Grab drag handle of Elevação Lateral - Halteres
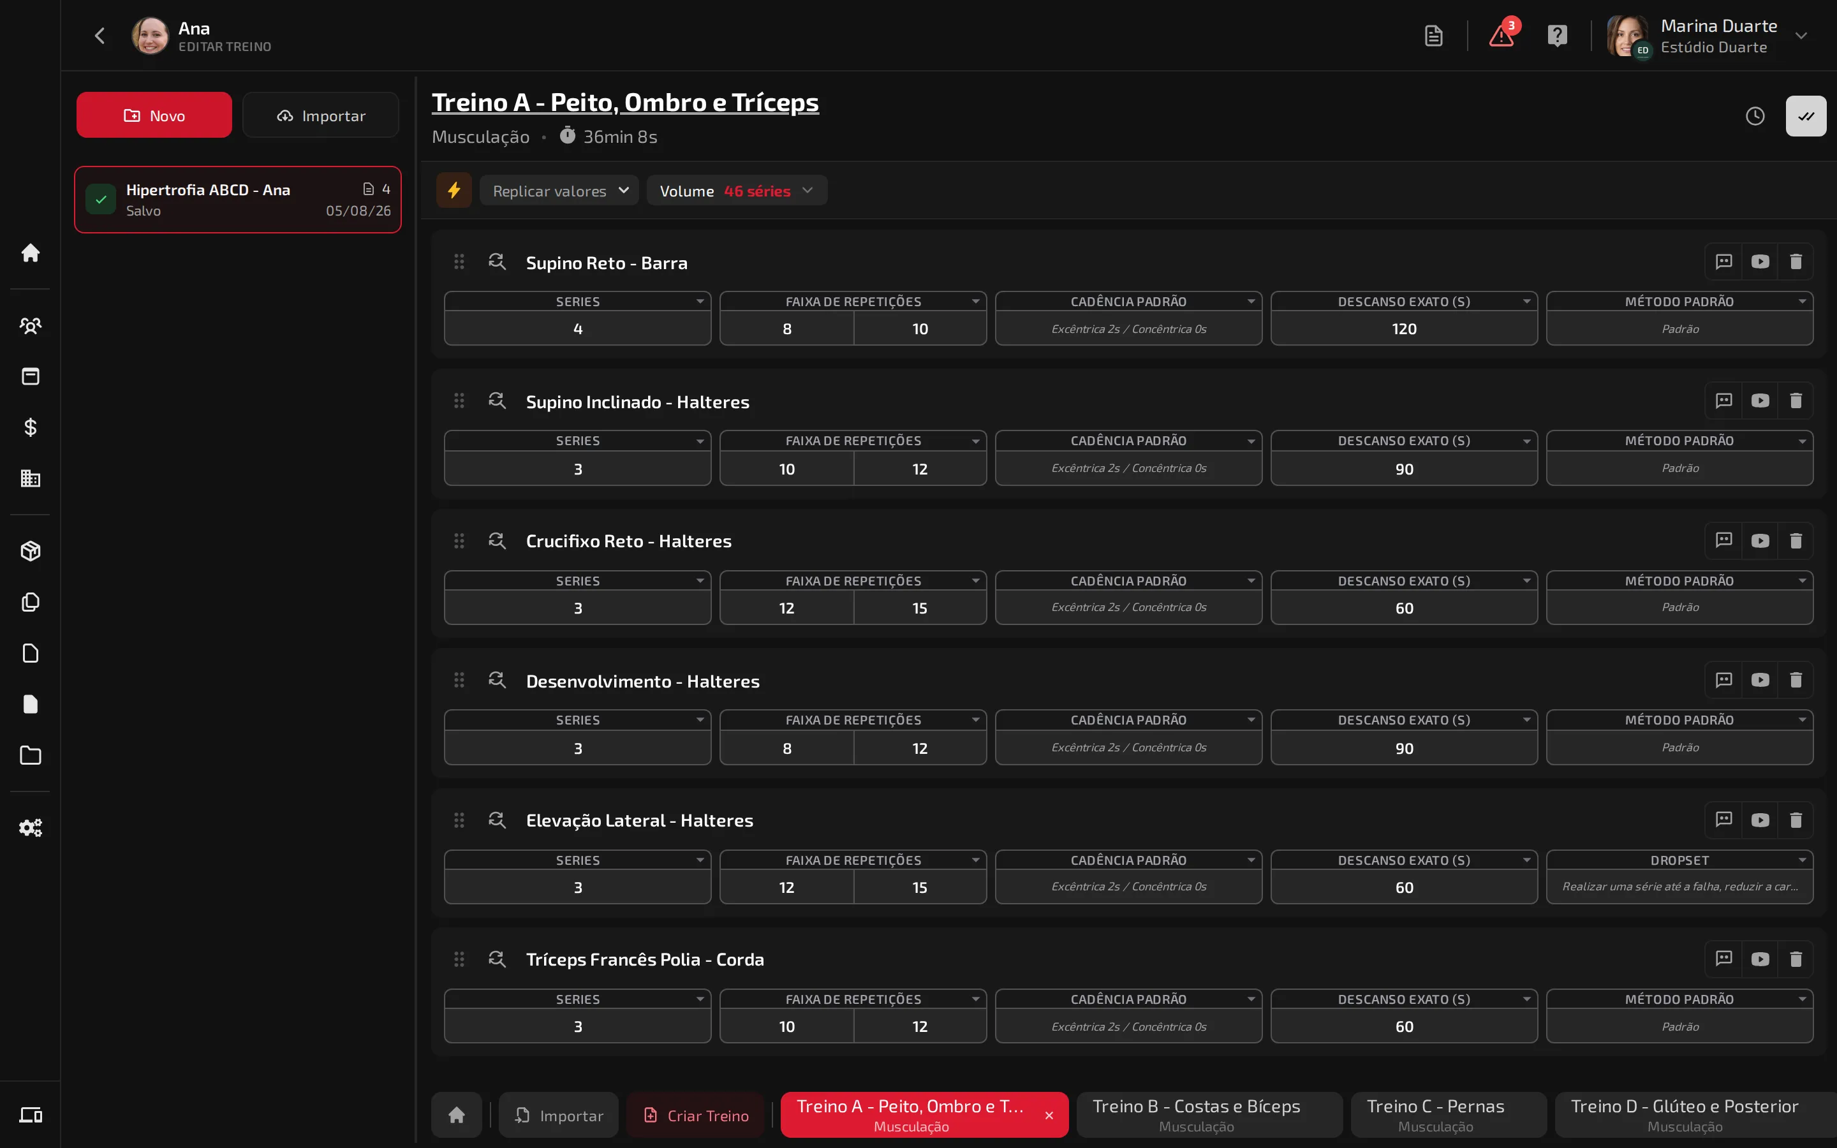The image size is (1837, 1148). [x=459, y=820]
